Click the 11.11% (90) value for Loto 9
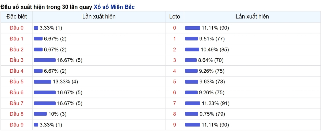321x131 pixels. click(x=215, y=125)
